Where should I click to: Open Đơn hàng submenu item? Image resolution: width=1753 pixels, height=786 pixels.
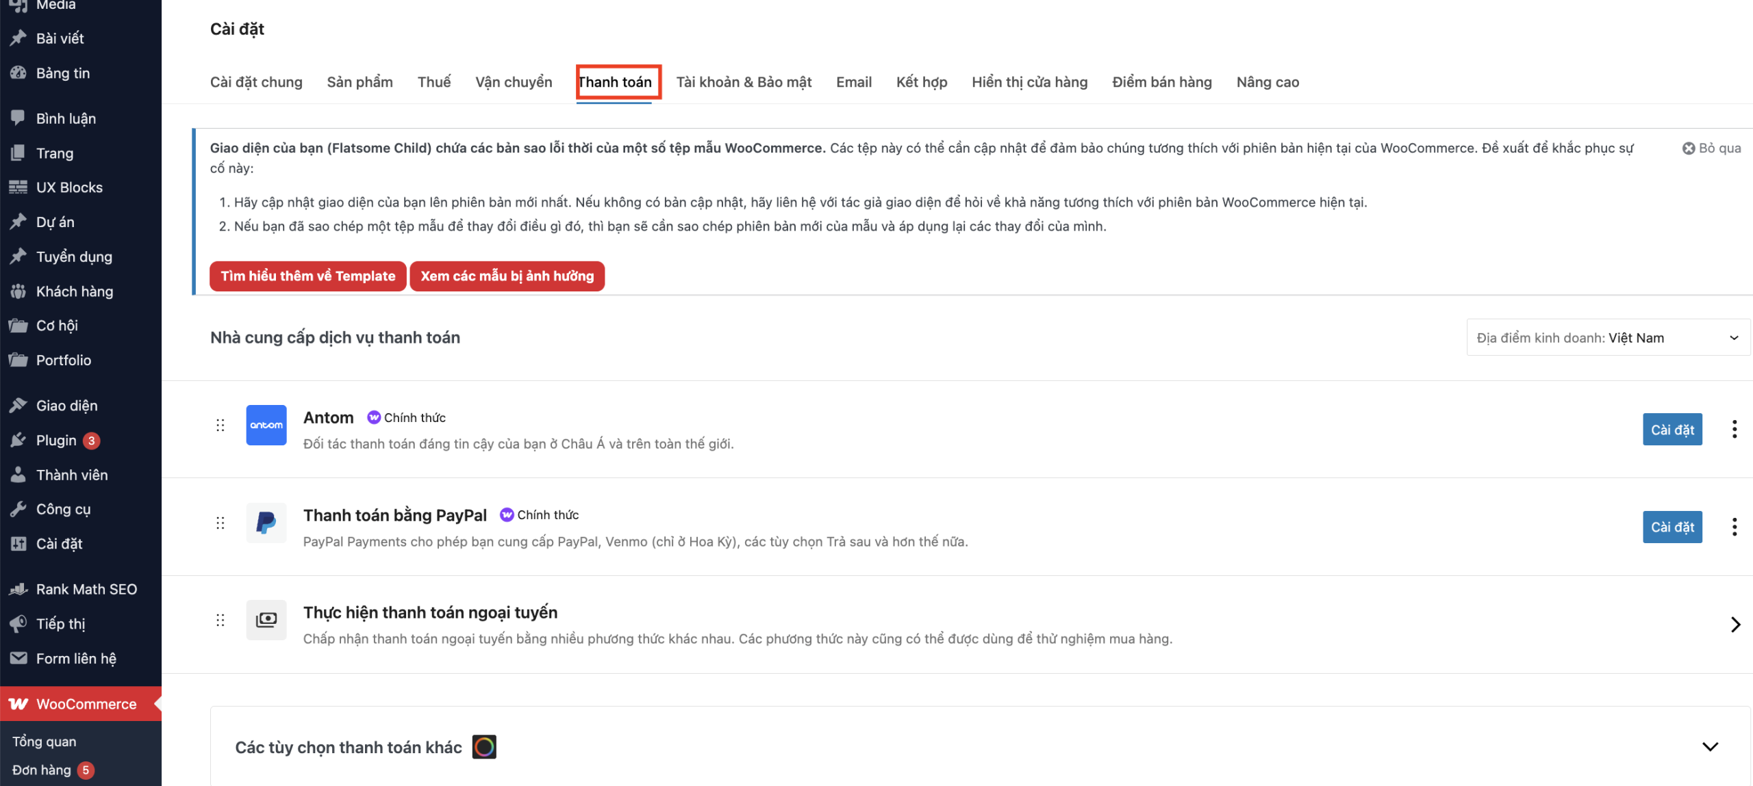click(x=42, y=770)
